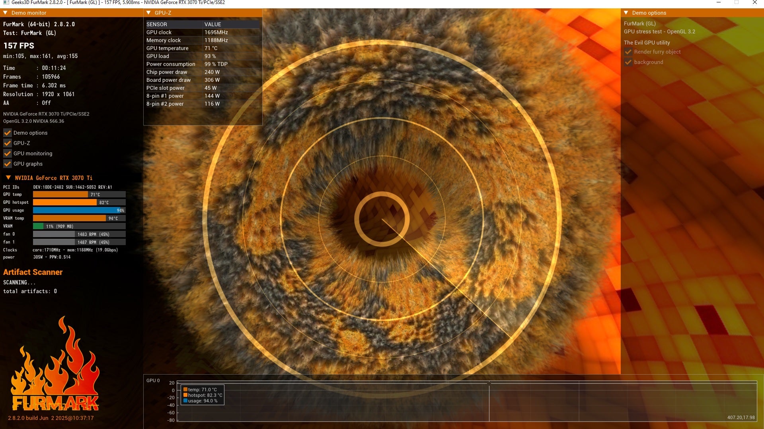Click the Clocks core/mem readout
764x429 pixels.
coord(75,250)
